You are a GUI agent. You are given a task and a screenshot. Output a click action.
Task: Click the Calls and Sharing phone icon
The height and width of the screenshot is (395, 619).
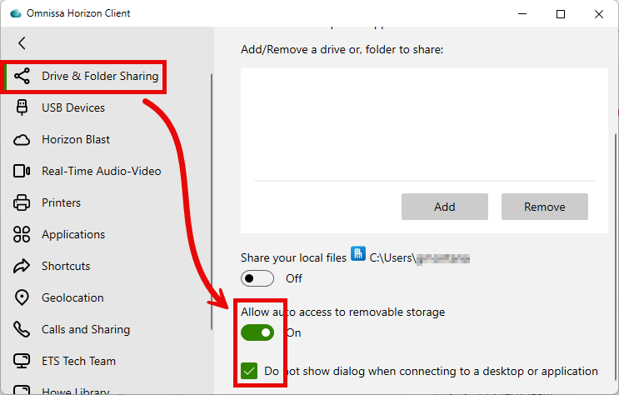[x=22, y=329]
